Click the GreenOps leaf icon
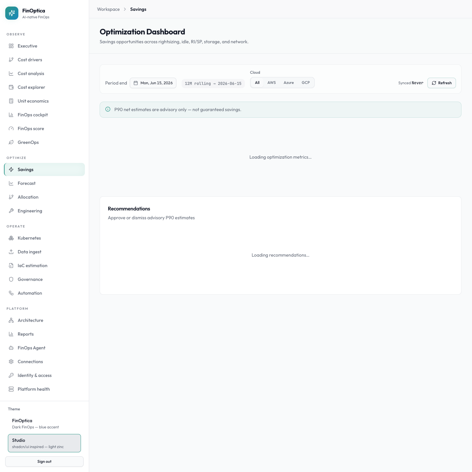The height and width of the screenshot is (472, 472). [11, 142]
